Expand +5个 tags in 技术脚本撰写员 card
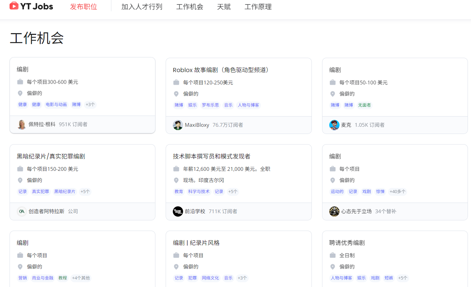 coord(233,192)
